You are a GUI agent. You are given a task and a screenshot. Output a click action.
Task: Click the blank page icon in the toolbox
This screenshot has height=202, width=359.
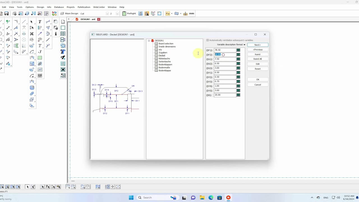(63, 22)
